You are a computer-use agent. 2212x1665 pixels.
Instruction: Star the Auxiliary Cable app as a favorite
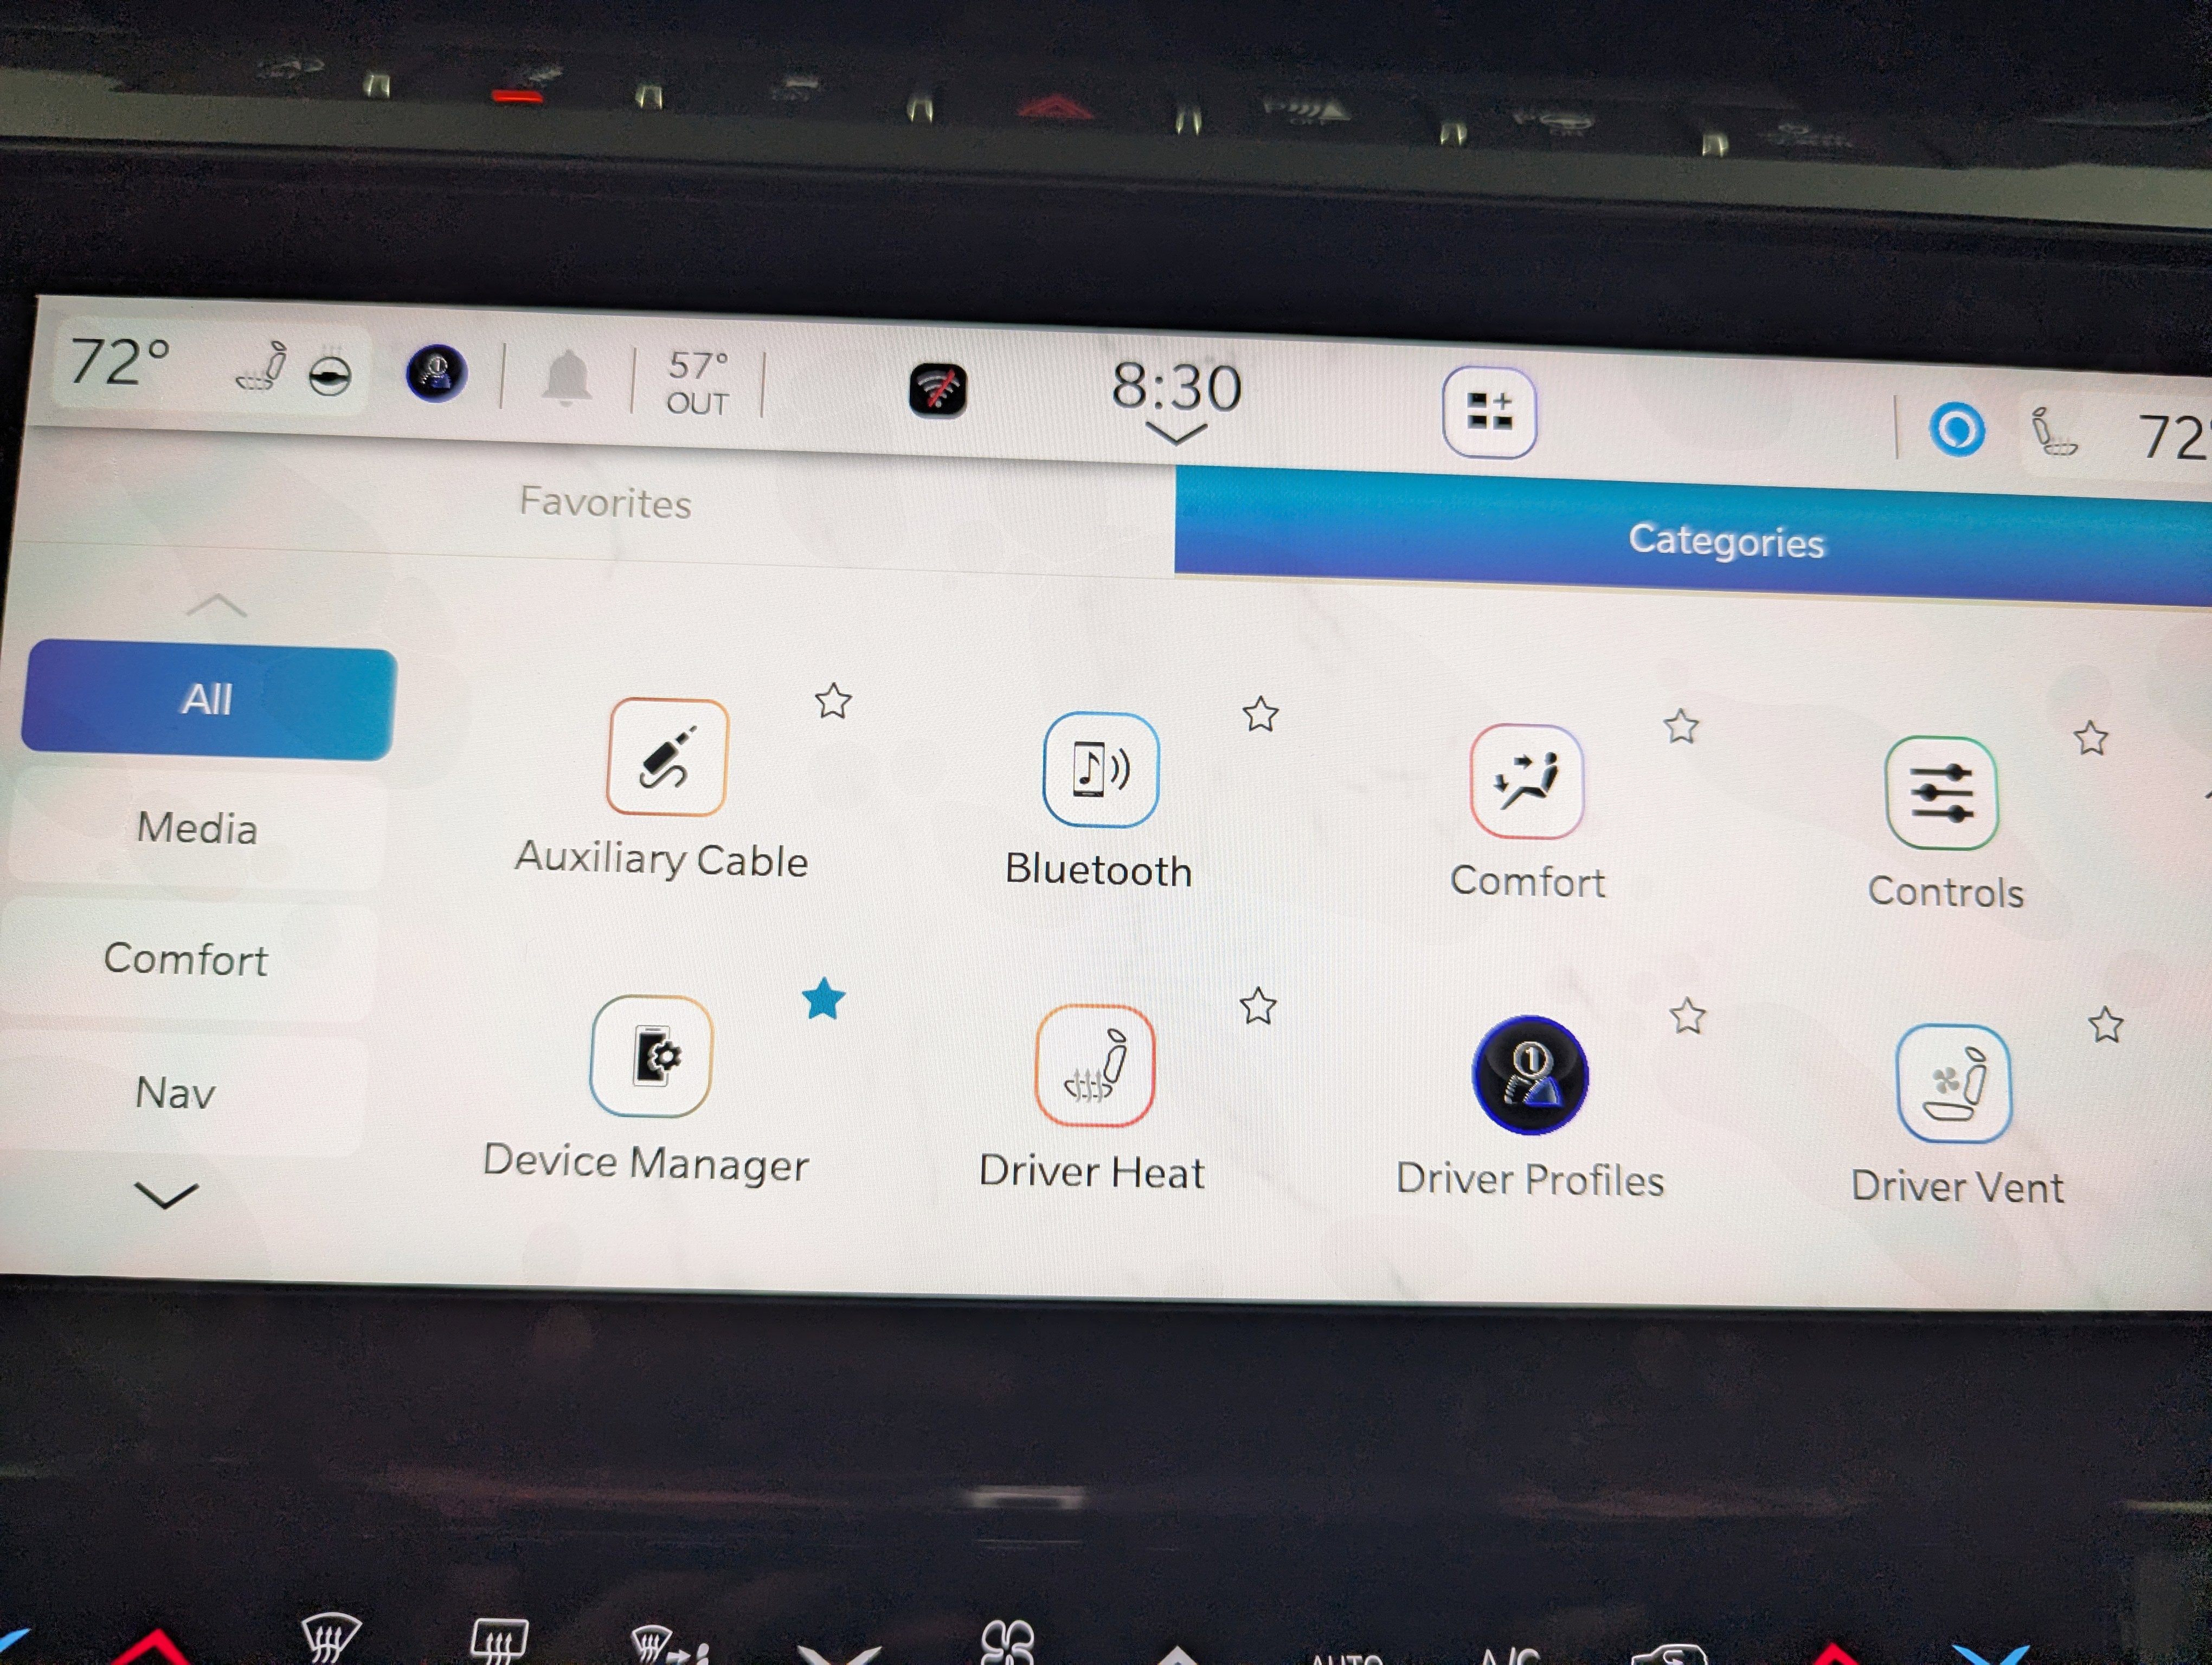pos(833,701)
